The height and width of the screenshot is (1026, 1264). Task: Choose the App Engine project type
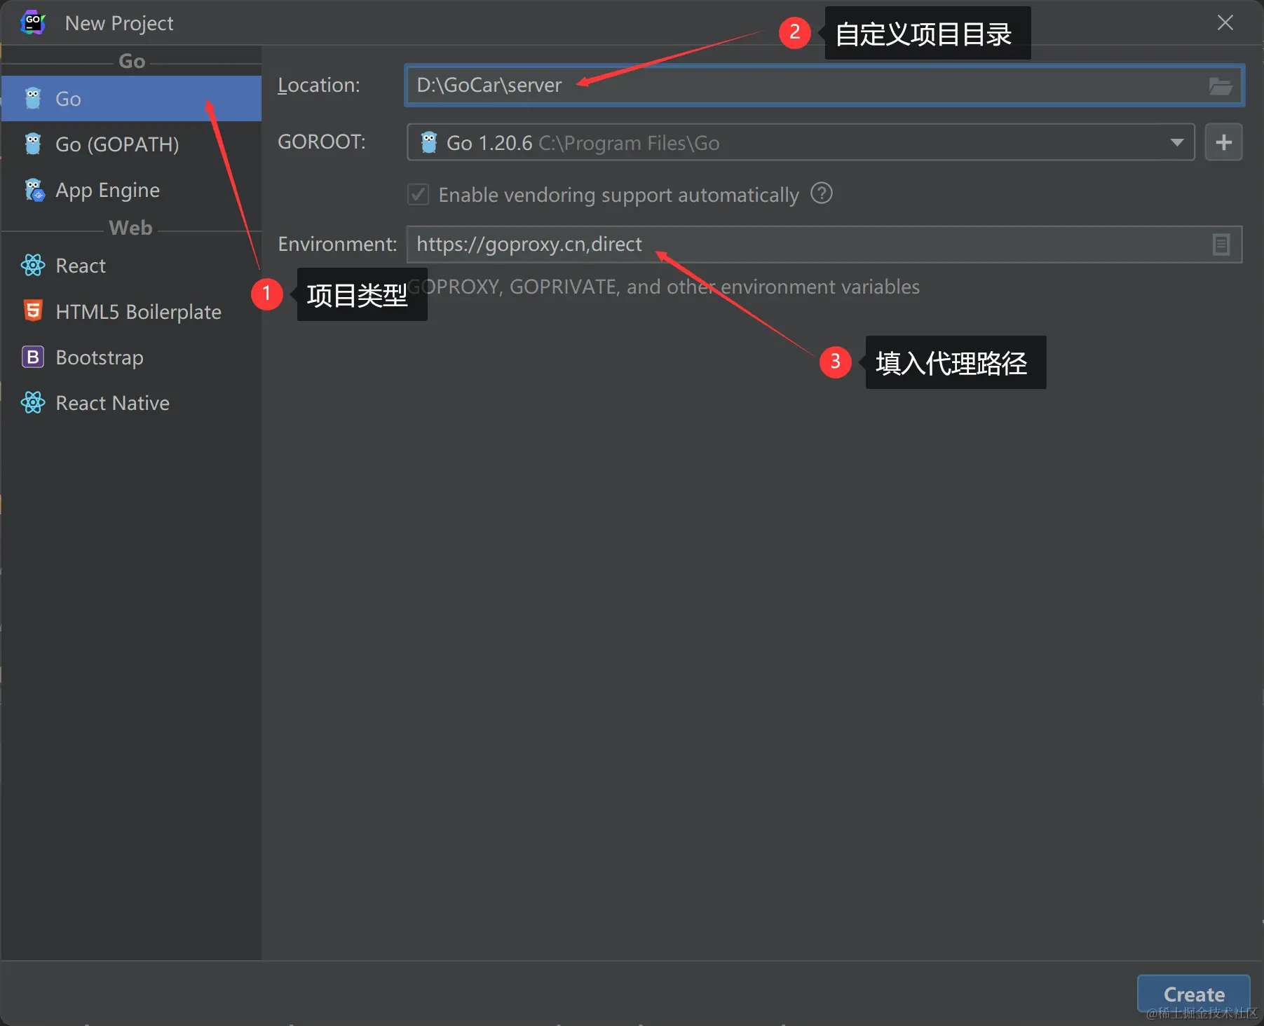[131, 190]
